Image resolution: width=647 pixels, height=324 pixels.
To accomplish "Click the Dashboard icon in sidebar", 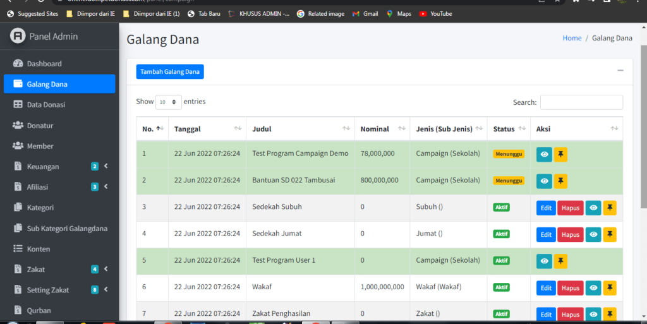I will tap(18, 64).
